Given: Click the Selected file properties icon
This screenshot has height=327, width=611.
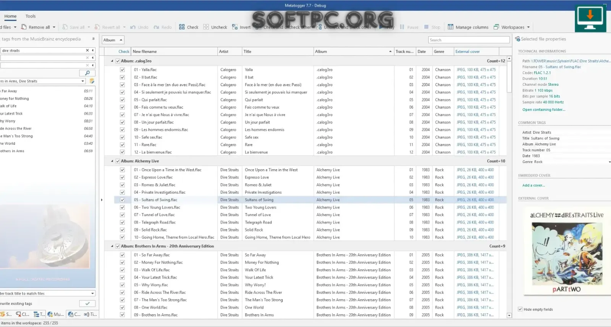Looking at the screenshot, I should (517, 39).
